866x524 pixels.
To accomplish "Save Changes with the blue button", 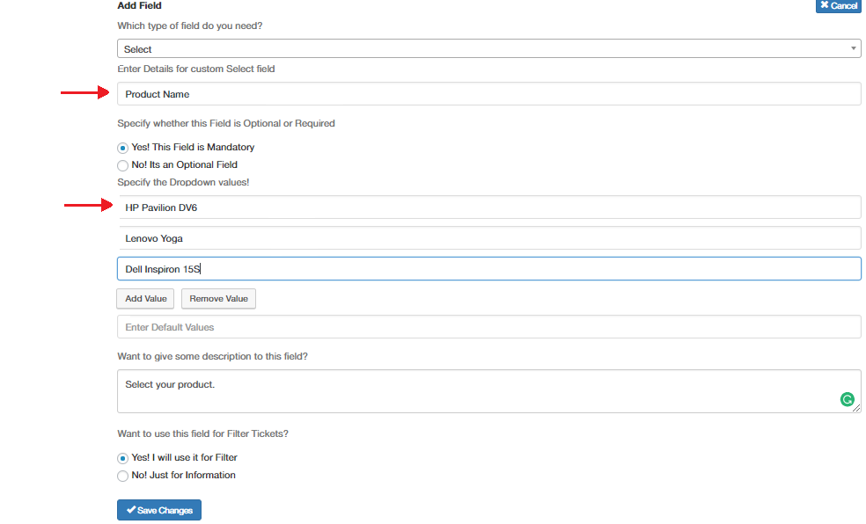I will tap(159, 510).
